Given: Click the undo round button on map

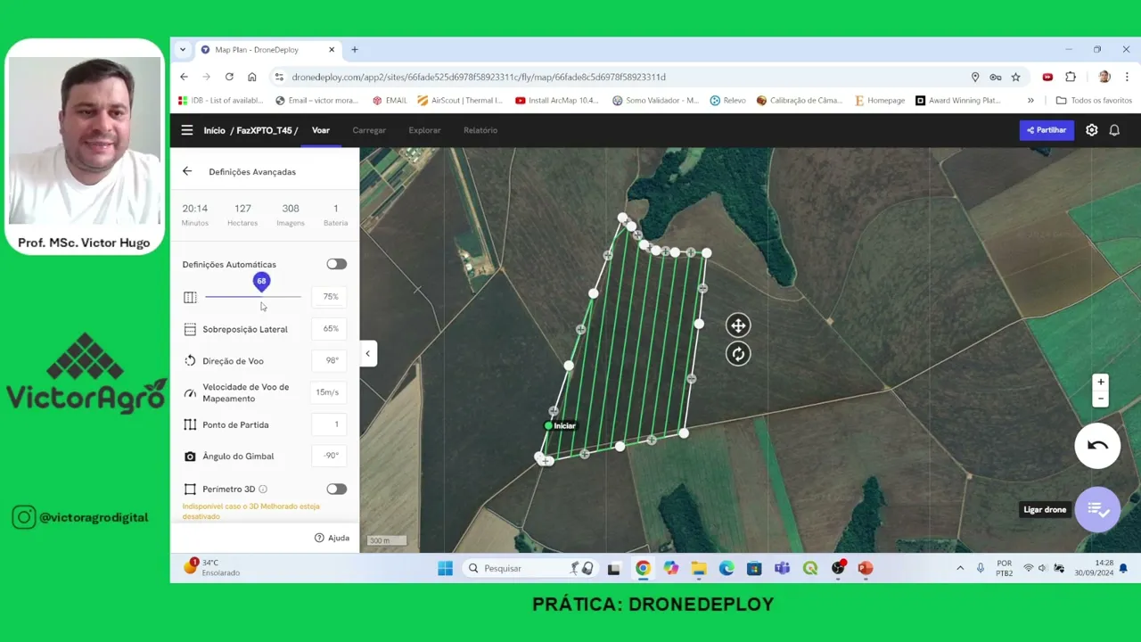Looking at the screenshot, I should coord(1097,446).
